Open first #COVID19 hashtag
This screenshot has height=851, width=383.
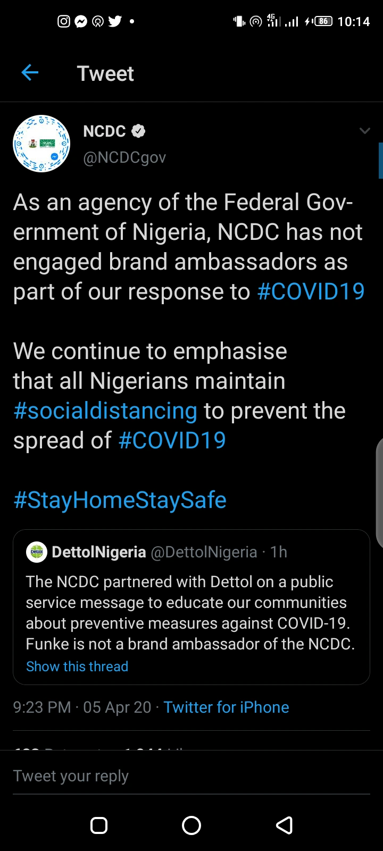click(x=311, y=291)
